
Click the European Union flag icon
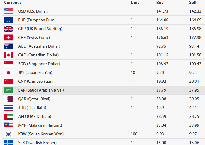tap(8, 20)
